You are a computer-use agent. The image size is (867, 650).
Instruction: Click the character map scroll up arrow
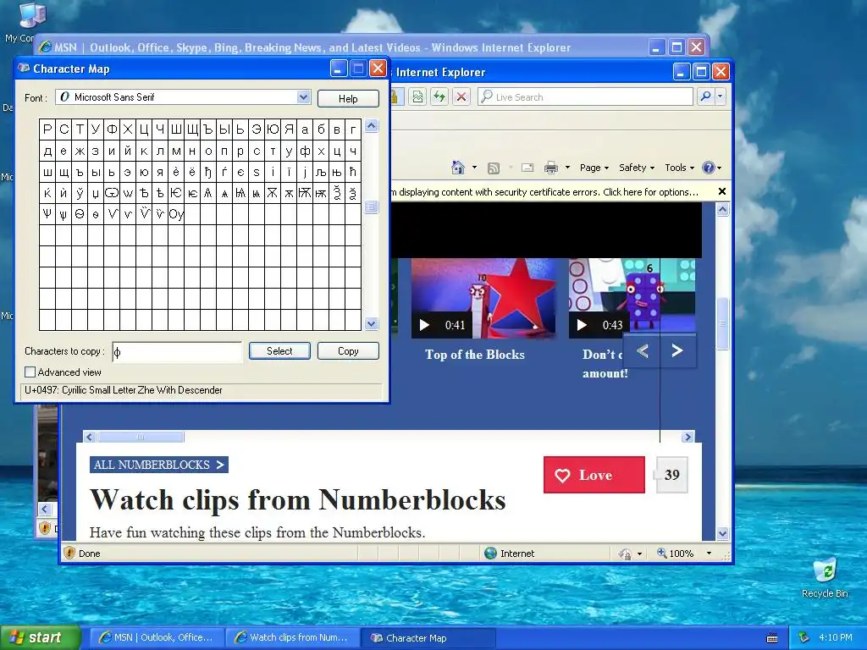point(372,125)
